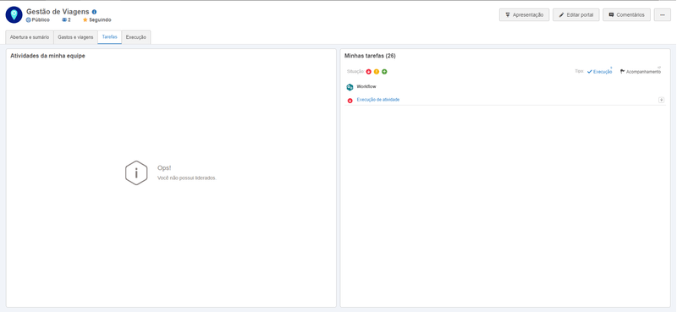Click the count badge on Execução de atividade row

(661, 100)
